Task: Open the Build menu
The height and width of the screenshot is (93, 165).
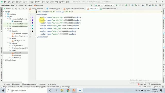Action: (x=43, y=2)
